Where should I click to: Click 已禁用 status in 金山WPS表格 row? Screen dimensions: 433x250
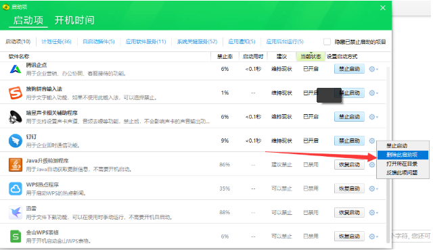pyautogui.click(x=311, y=236)
